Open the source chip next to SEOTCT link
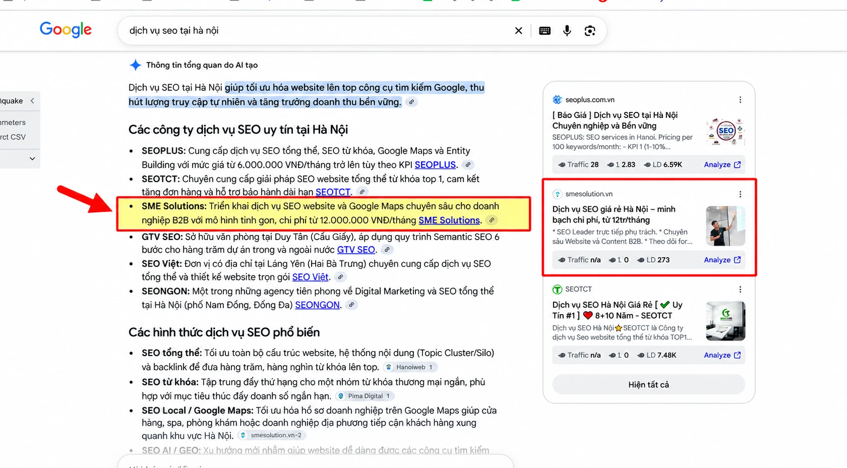The width and height of the screenshot is (847, 468). point(362,192)
